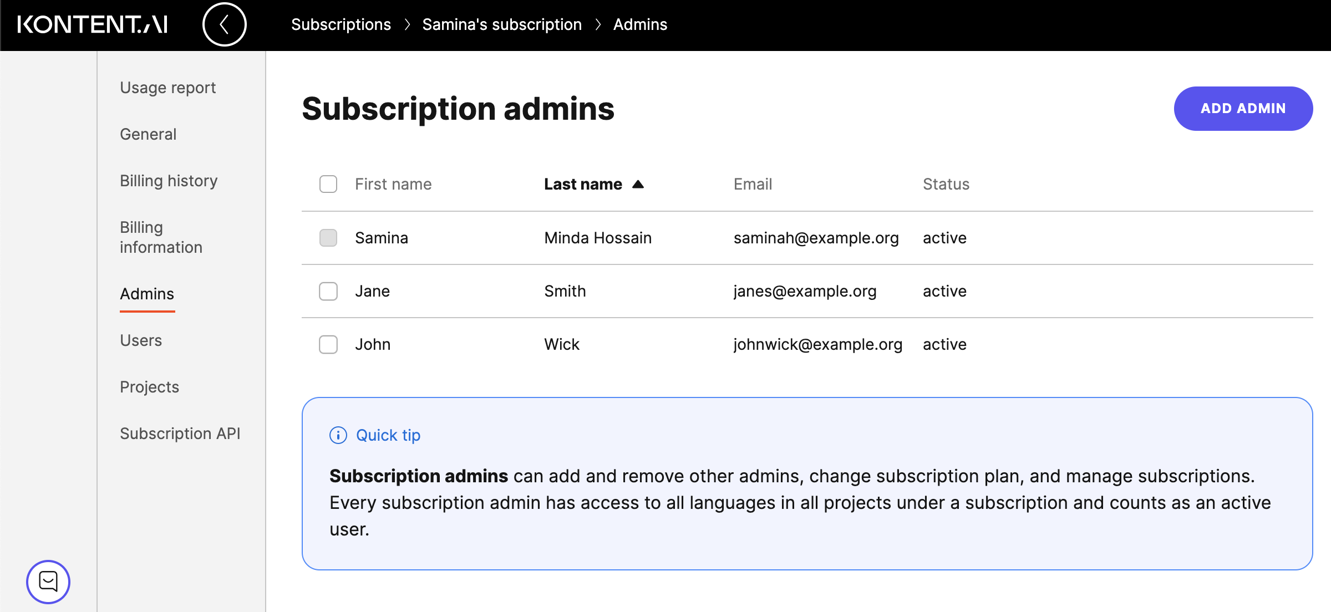Open the Users section
The image size is (1331, 612).
pyautogui.click(x=140, y=340)
